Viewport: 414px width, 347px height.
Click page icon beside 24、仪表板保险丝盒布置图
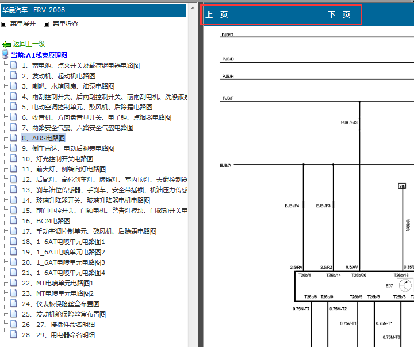(14, 303)
